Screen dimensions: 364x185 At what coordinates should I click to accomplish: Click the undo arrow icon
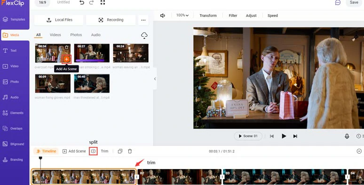(82, 2)
